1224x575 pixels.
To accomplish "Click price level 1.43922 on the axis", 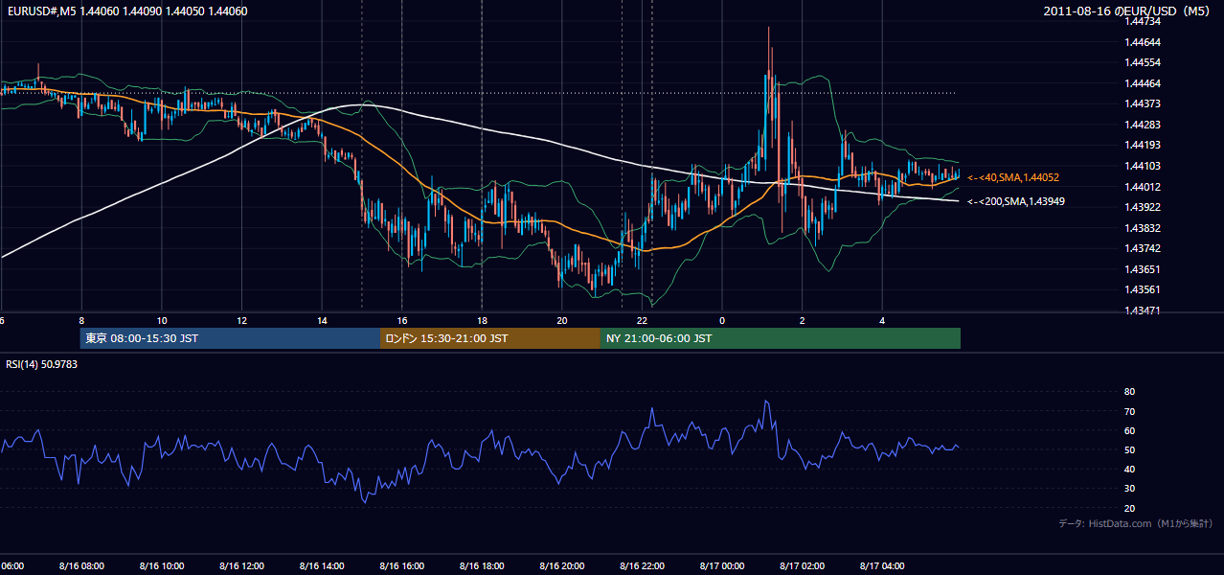I will [x=1143, y=207].
